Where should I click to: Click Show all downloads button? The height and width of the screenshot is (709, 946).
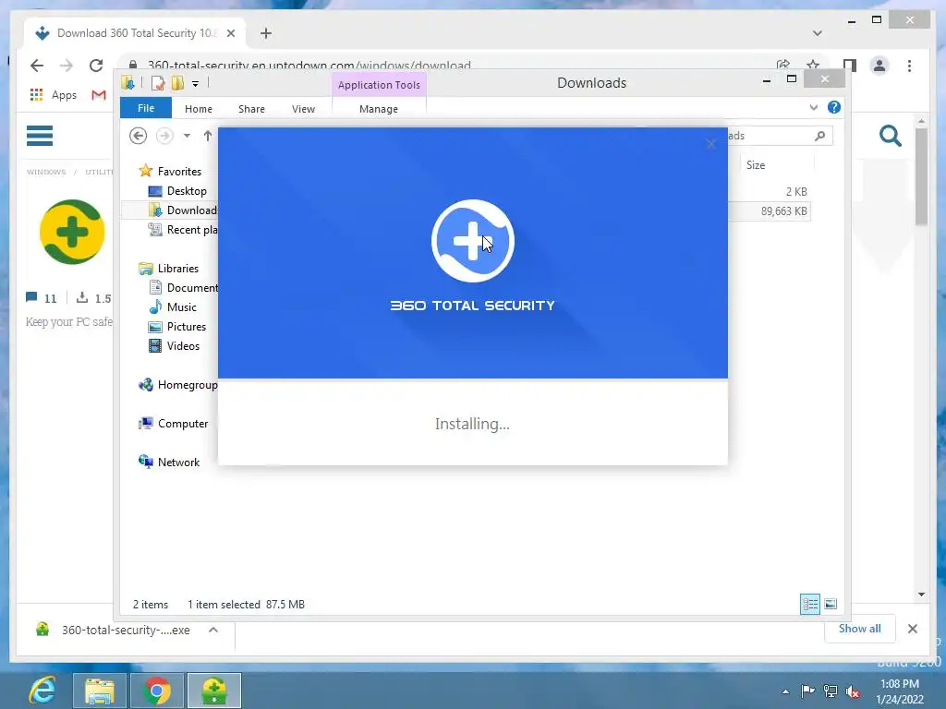point(860,628)
